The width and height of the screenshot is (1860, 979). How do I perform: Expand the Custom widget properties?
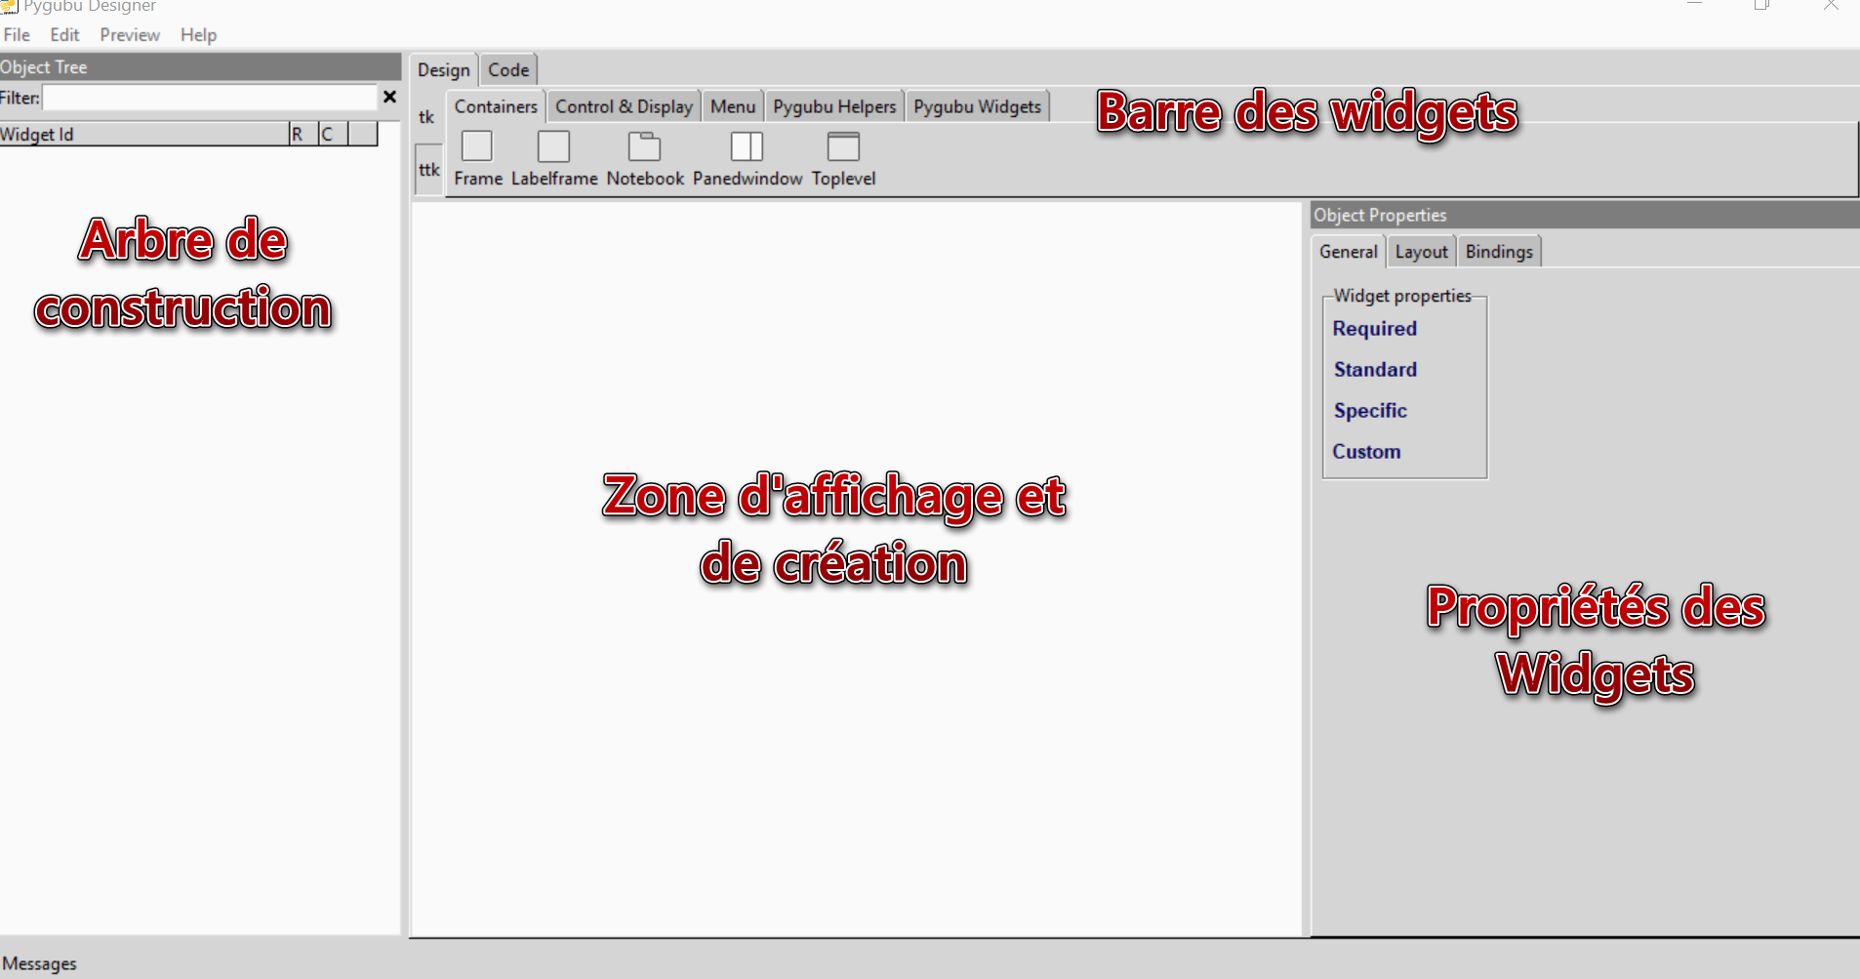[x=1367, y=451]
